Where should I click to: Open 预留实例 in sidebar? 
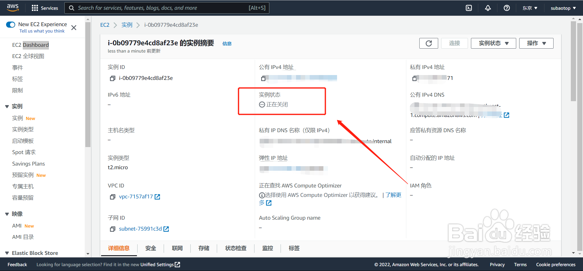point(23,175)
